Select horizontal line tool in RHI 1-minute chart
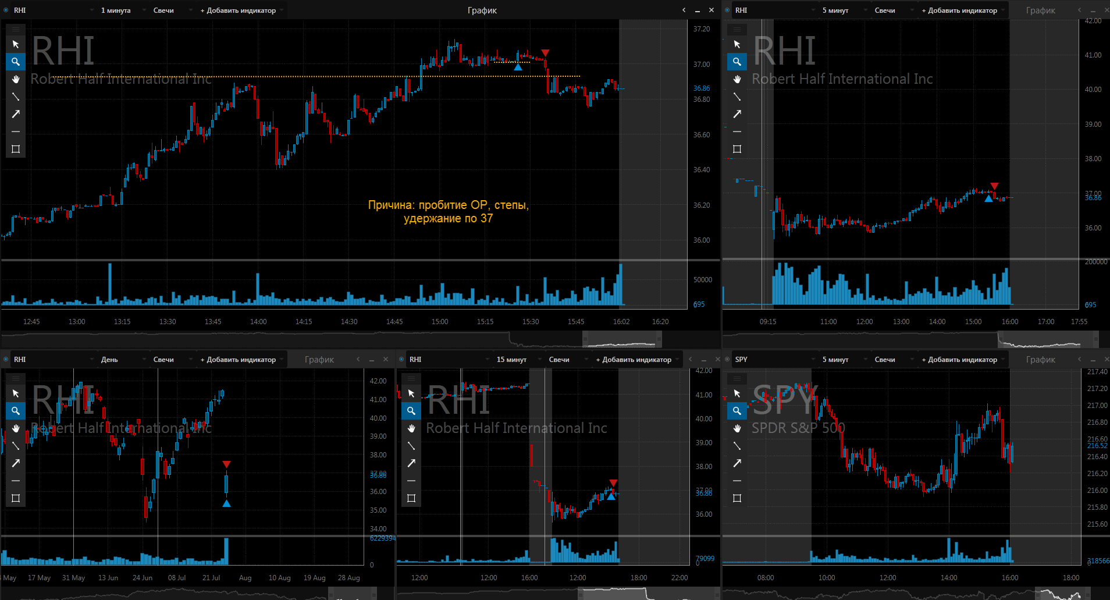Image resolution: width=1110 pixels, height=600 pixels. (16, 132)
